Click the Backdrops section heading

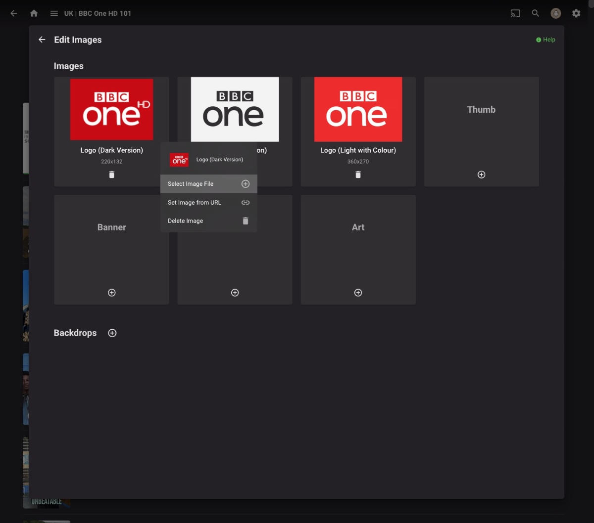[x=75, y=333]
